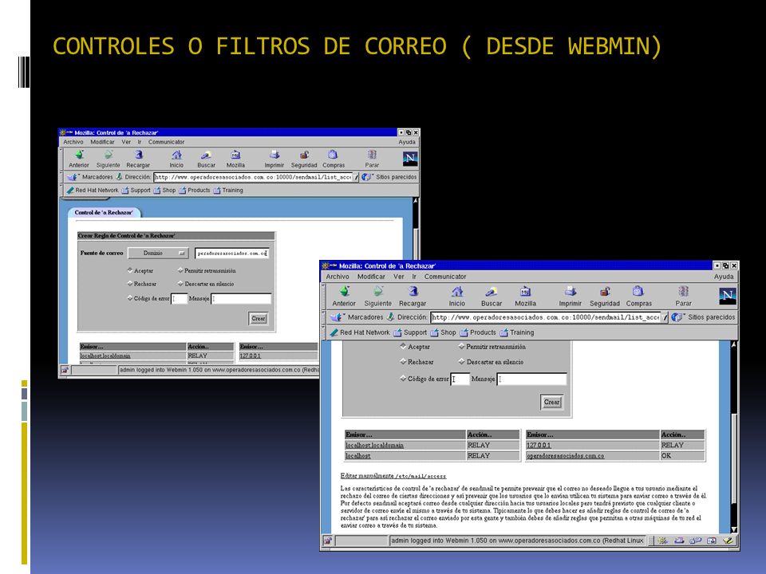
Task: Click Siguiente icon in back window
Action: pos(108,155)
